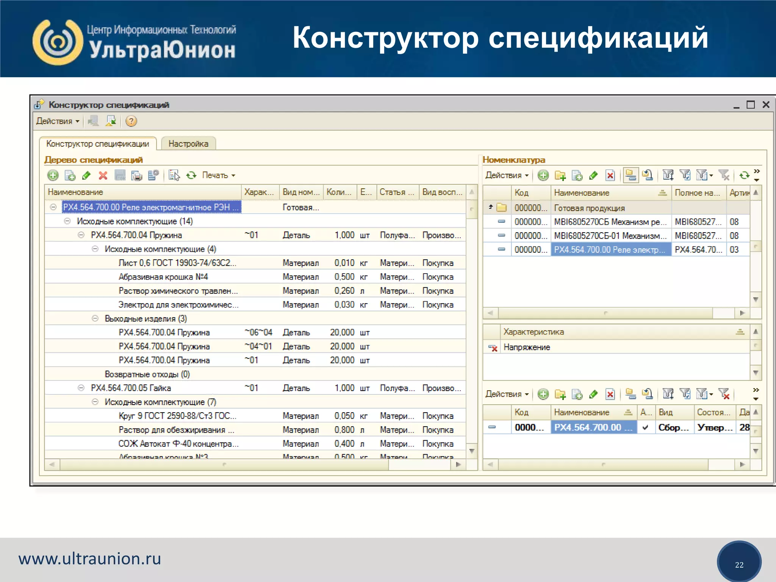Click the list-with-gear settings icon in tree toolbar
776x582 pixels.
coord(153,175)
